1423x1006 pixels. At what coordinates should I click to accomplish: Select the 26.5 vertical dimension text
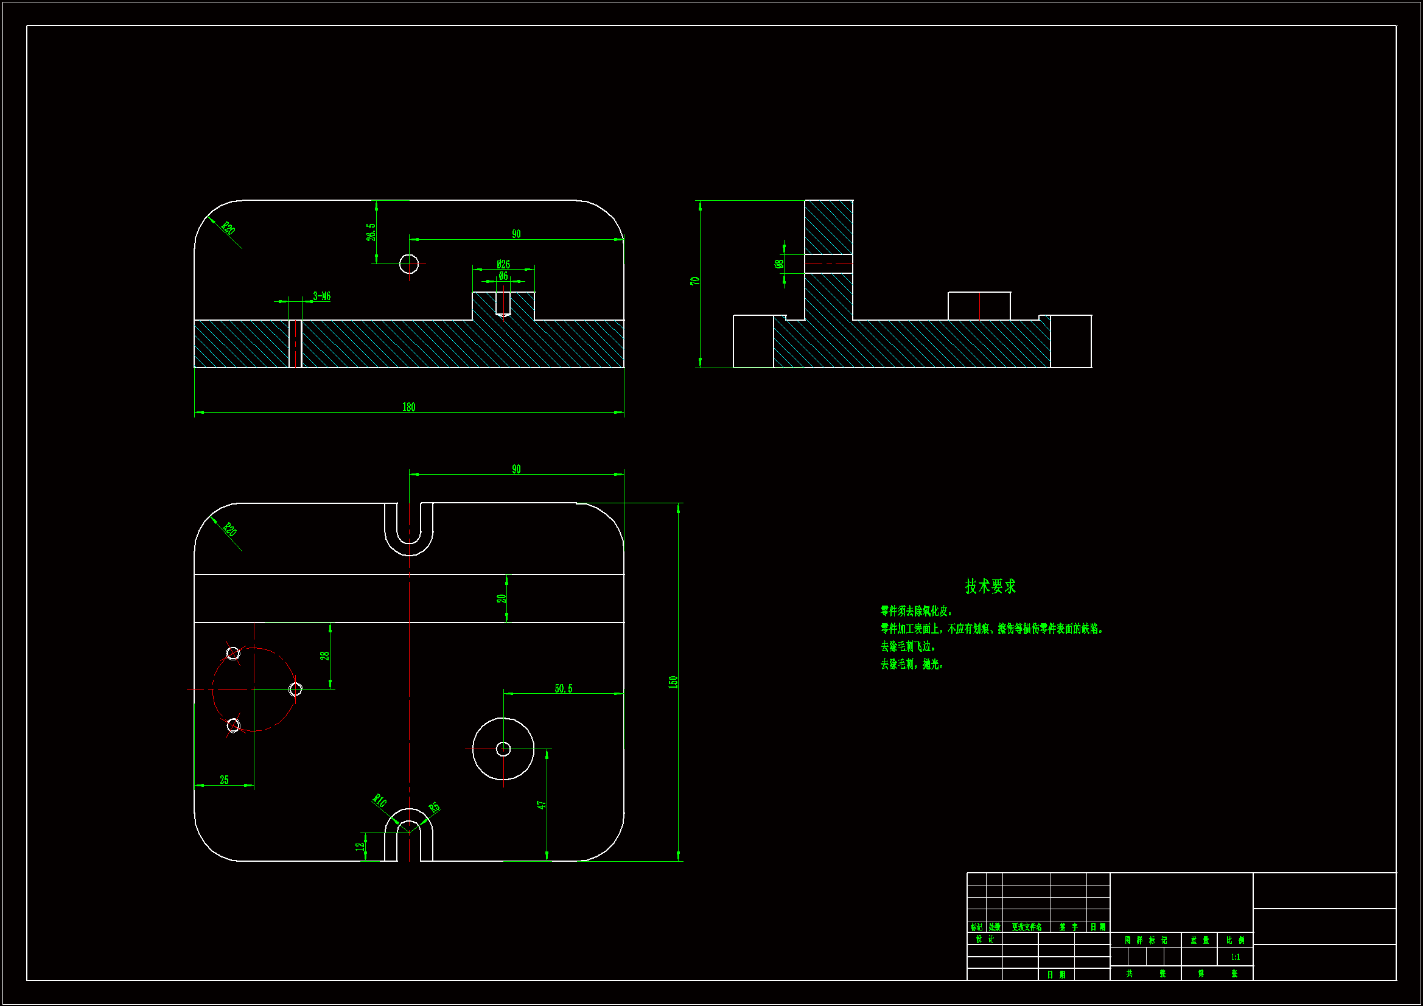pyautogui.click(x=371, y=232)
